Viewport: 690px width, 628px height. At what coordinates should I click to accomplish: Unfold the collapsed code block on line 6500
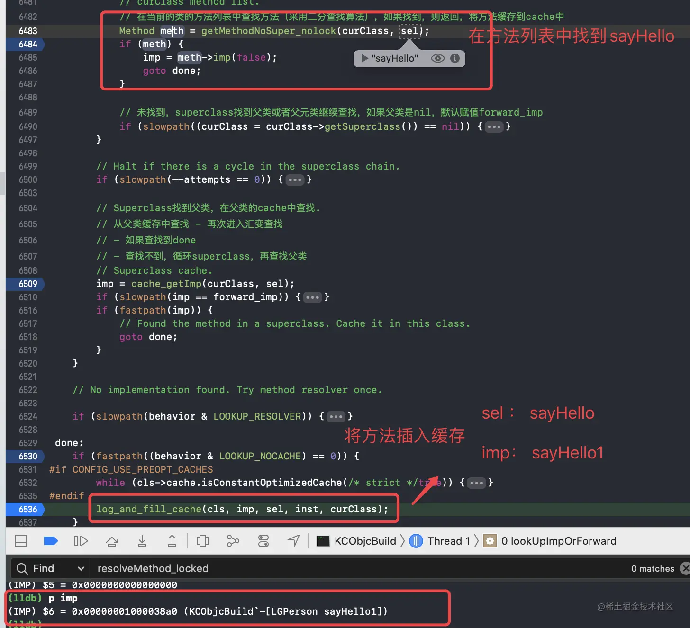pyautogui.click(x=295, y=180)
